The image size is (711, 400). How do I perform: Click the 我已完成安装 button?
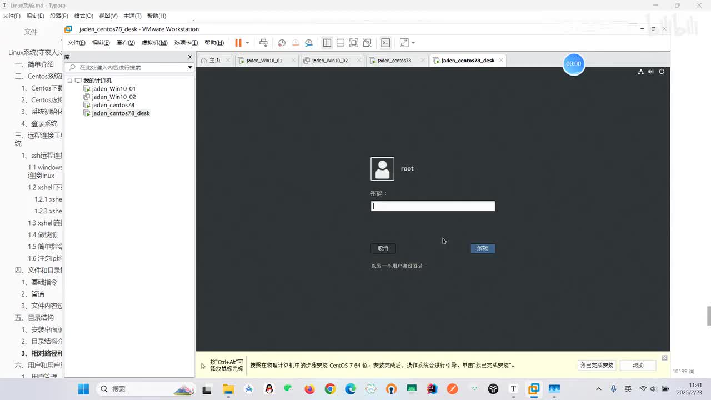pos(597,365)
